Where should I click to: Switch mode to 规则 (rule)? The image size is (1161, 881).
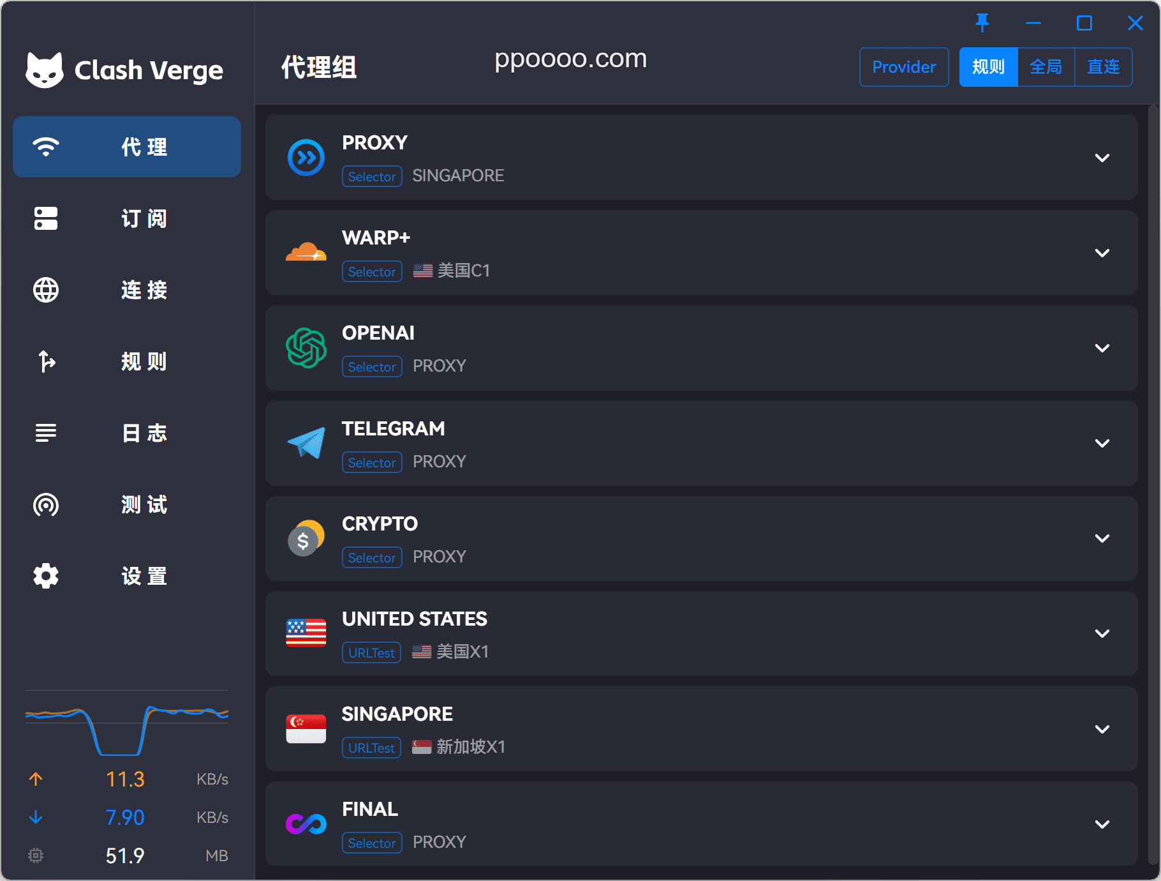click(x=989, y=67)
